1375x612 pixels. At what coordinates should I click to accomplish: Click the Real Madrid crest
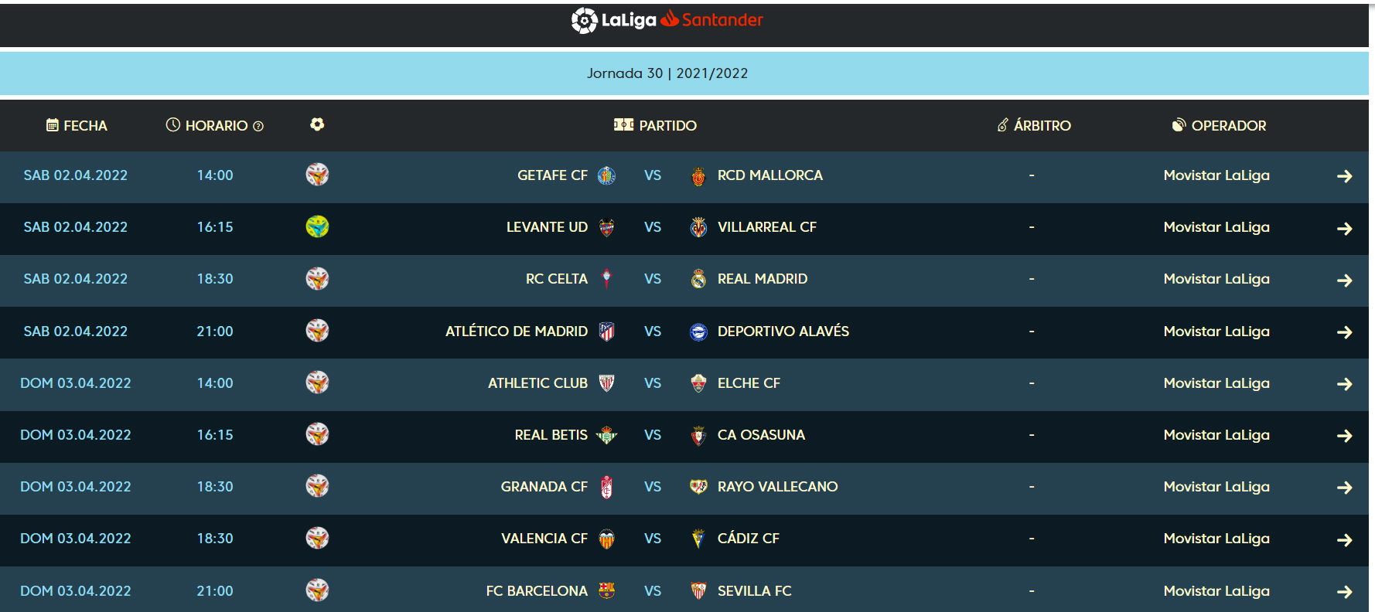pyautogui.click(x=698, y=279)
